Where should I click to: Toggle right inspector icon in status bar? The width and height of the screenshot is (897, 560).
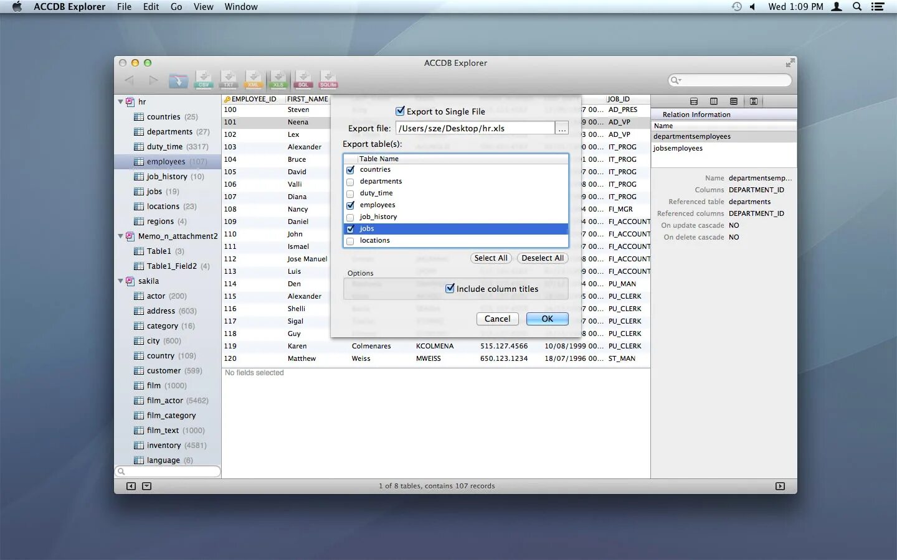[780, 486]
